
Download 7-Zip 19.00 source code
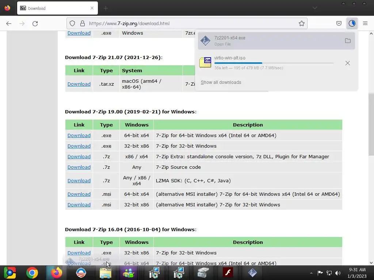pyautogui.click(x=79, y=167)
